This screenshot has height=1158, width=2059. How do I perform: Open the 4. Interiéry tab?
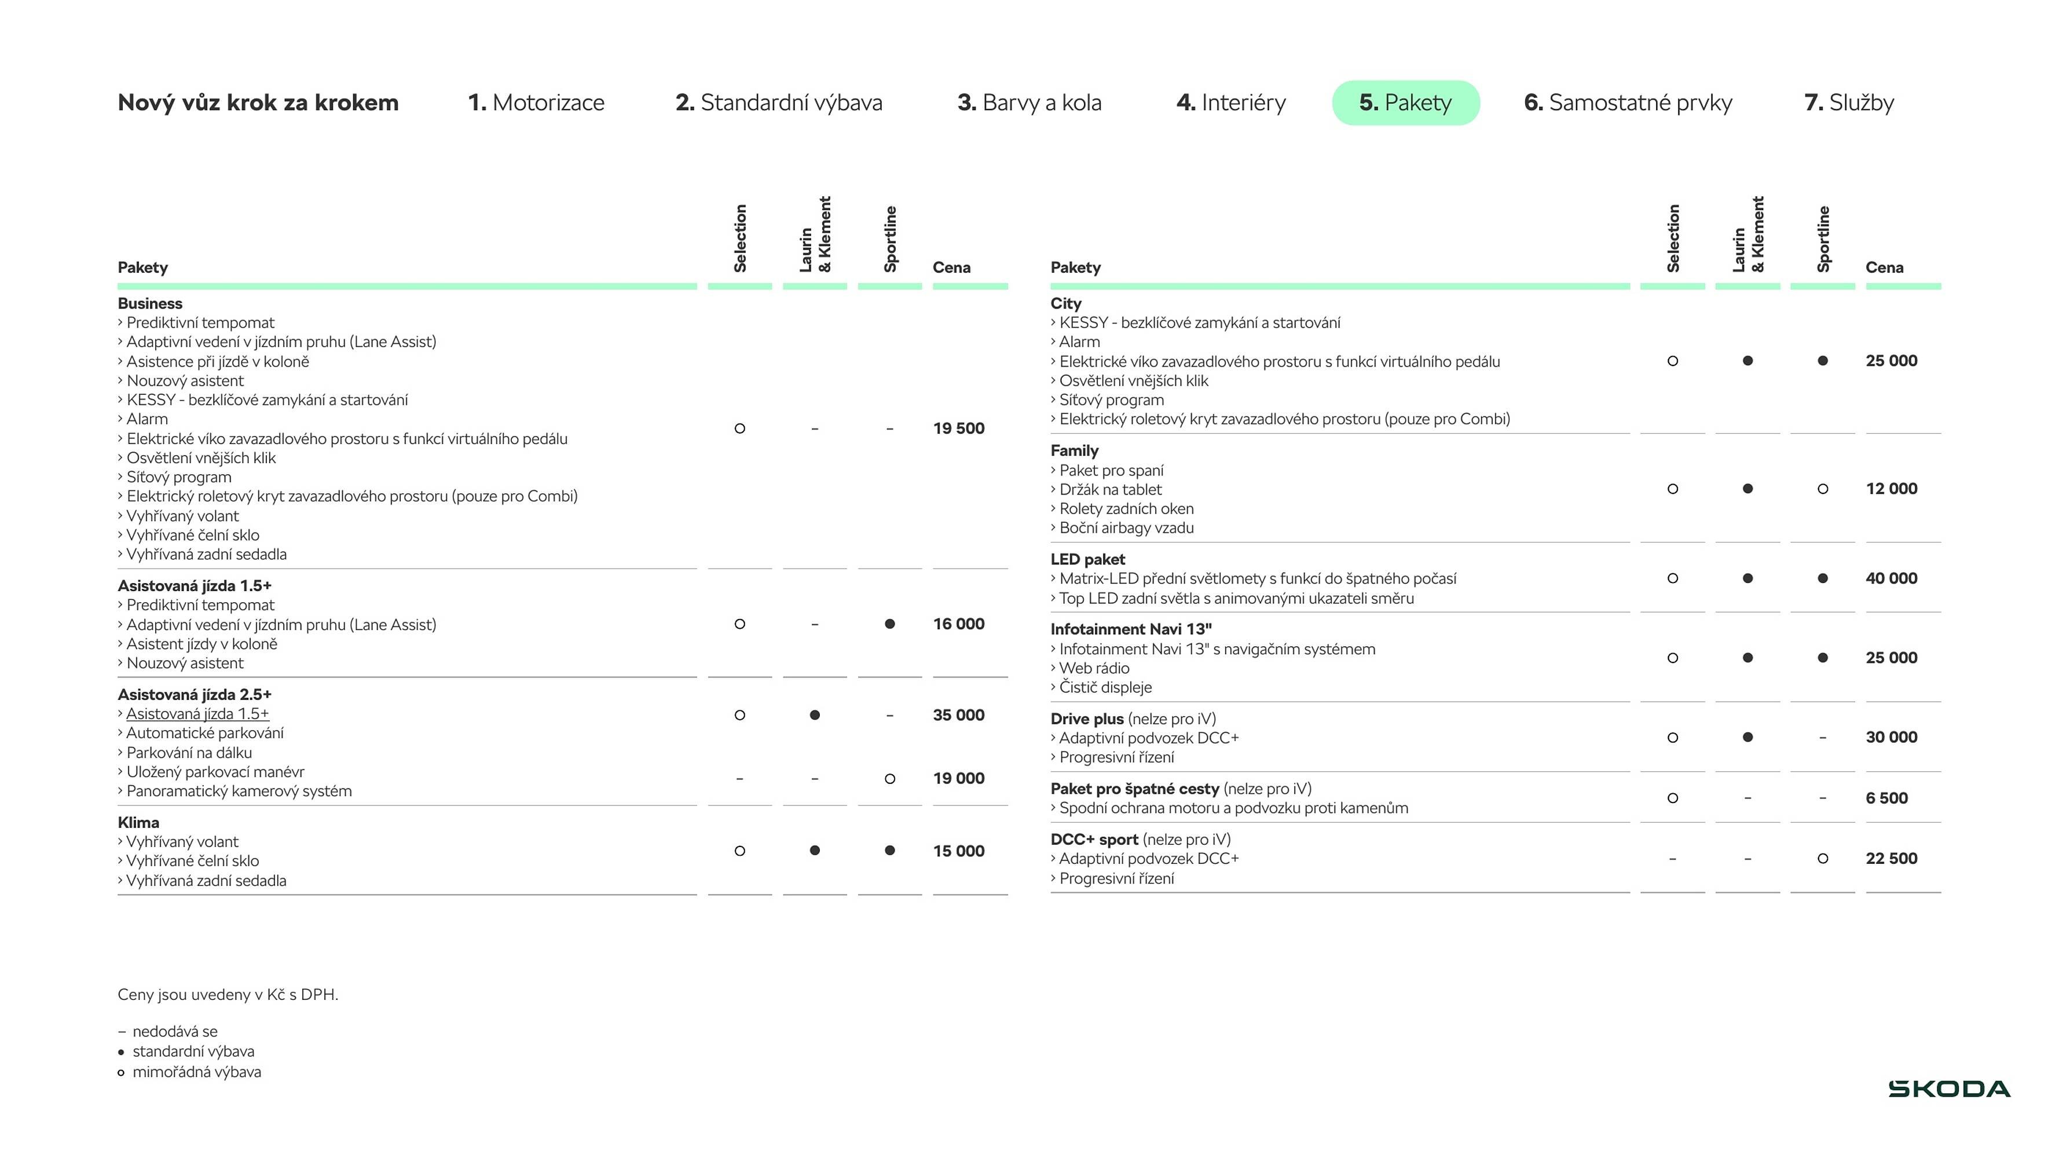pos(1231,102)
